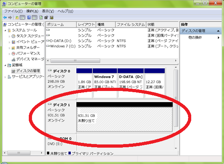
Task: Click the ディスク 0 drive icon
Action: pyautogui.click(x=50, y=70)
